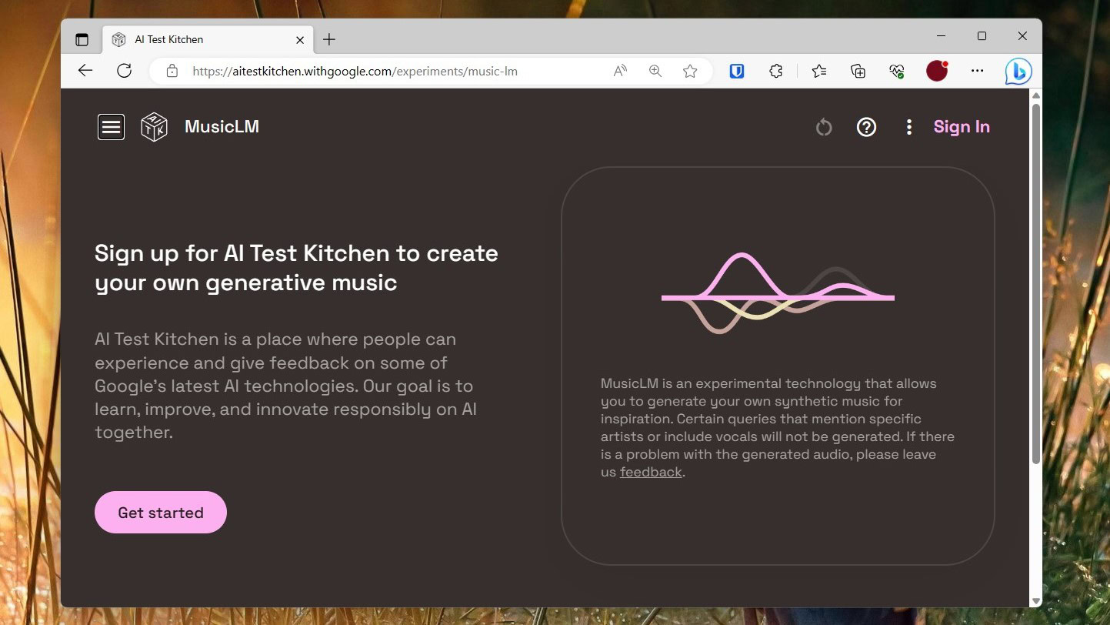
Task: Open the Favorites list icon
Action: click(x=818, y=71)
